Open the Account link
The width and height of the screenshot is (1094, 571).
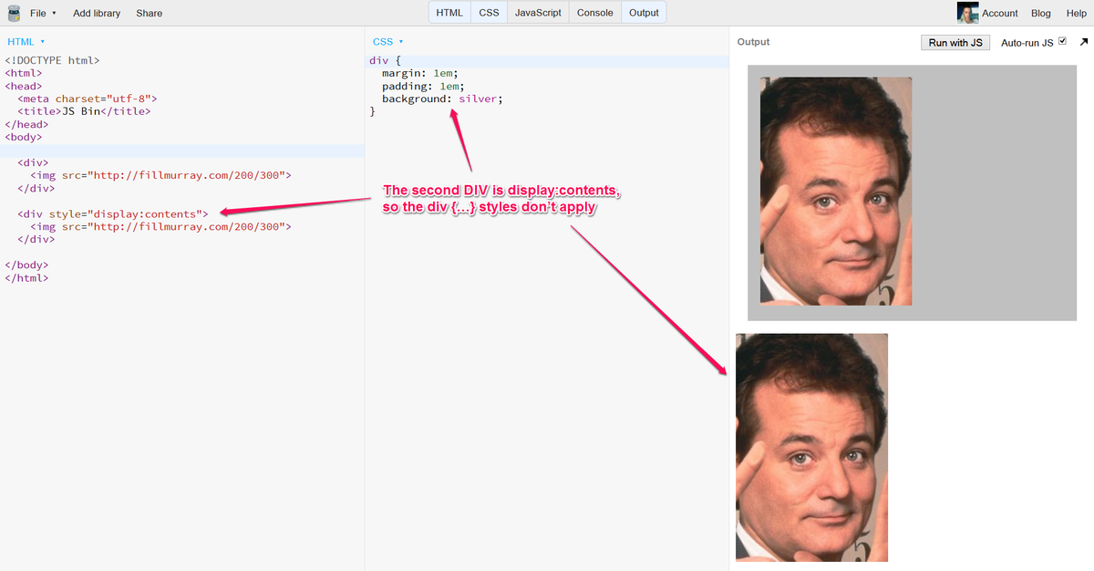coord(1000,13)
